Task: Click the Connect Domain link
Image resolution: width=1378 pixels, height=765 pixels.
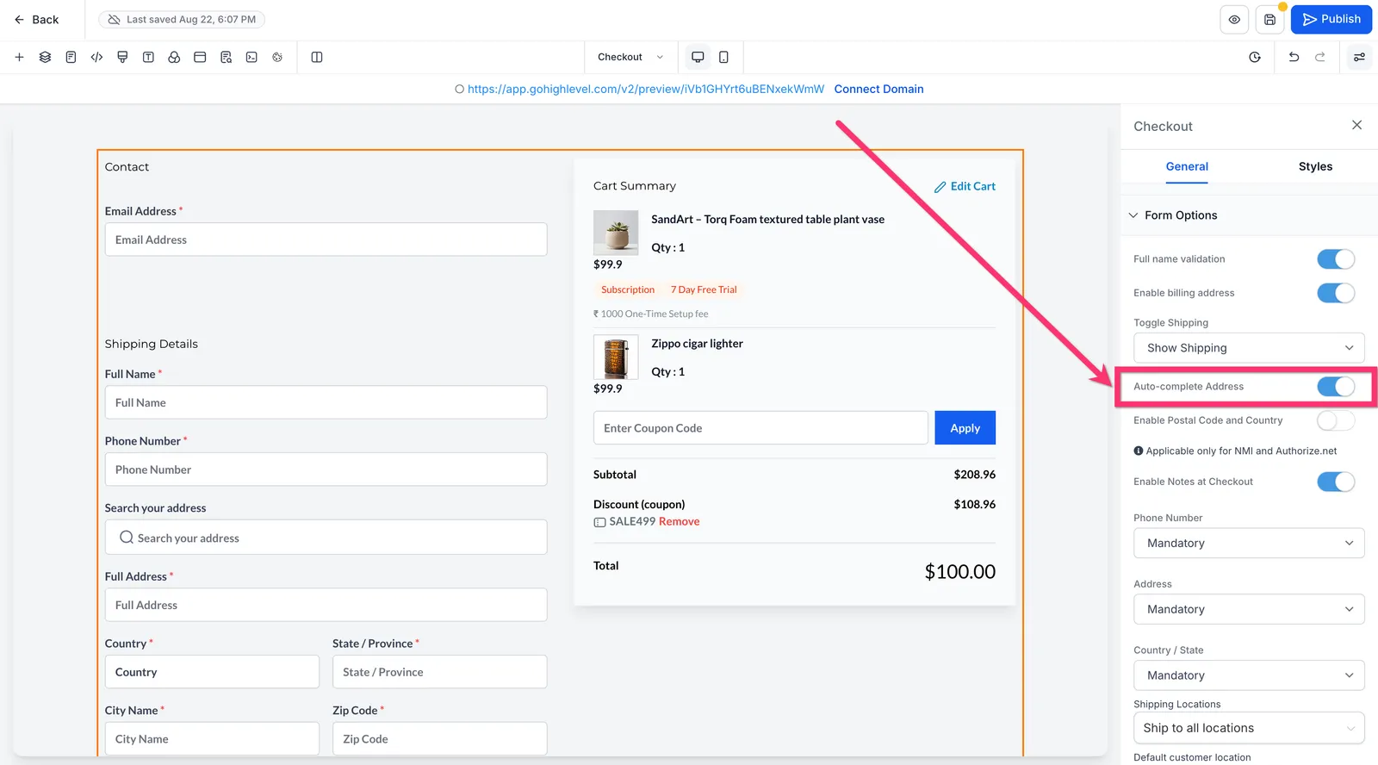Action: click(878, 89)
